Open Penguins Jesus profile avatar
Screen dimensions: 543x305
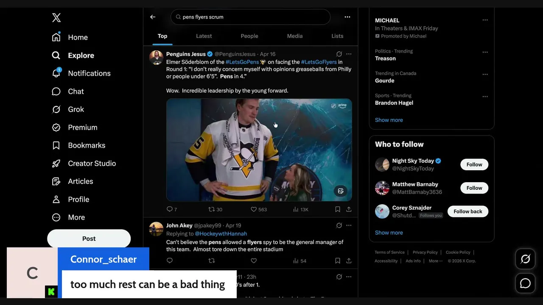[x=157, y=58]
